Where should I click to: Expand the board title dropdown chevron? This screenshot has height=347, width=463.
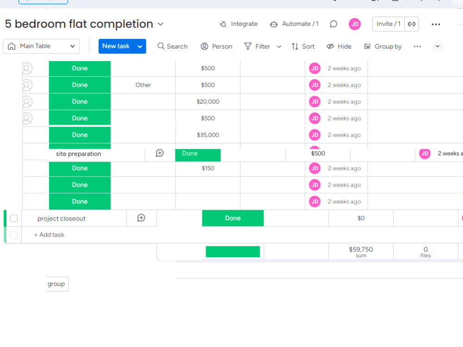click(x=160, y=24)
